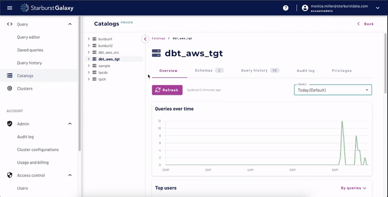The image size is (388, 197).
Task: Collapse the Admin section chevron
Action: pyautogui.click(x=70, y=124)
